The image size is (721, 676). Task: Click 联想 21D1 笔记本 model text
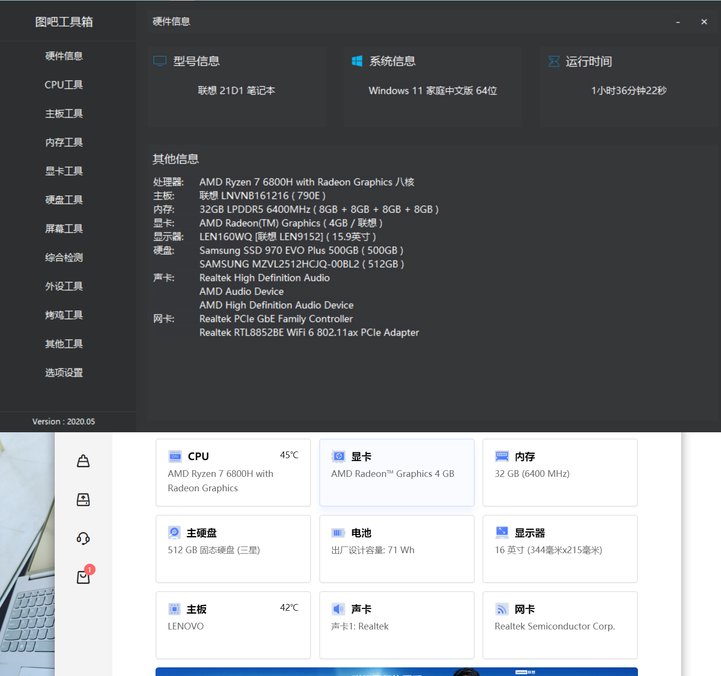coord(237,91)
